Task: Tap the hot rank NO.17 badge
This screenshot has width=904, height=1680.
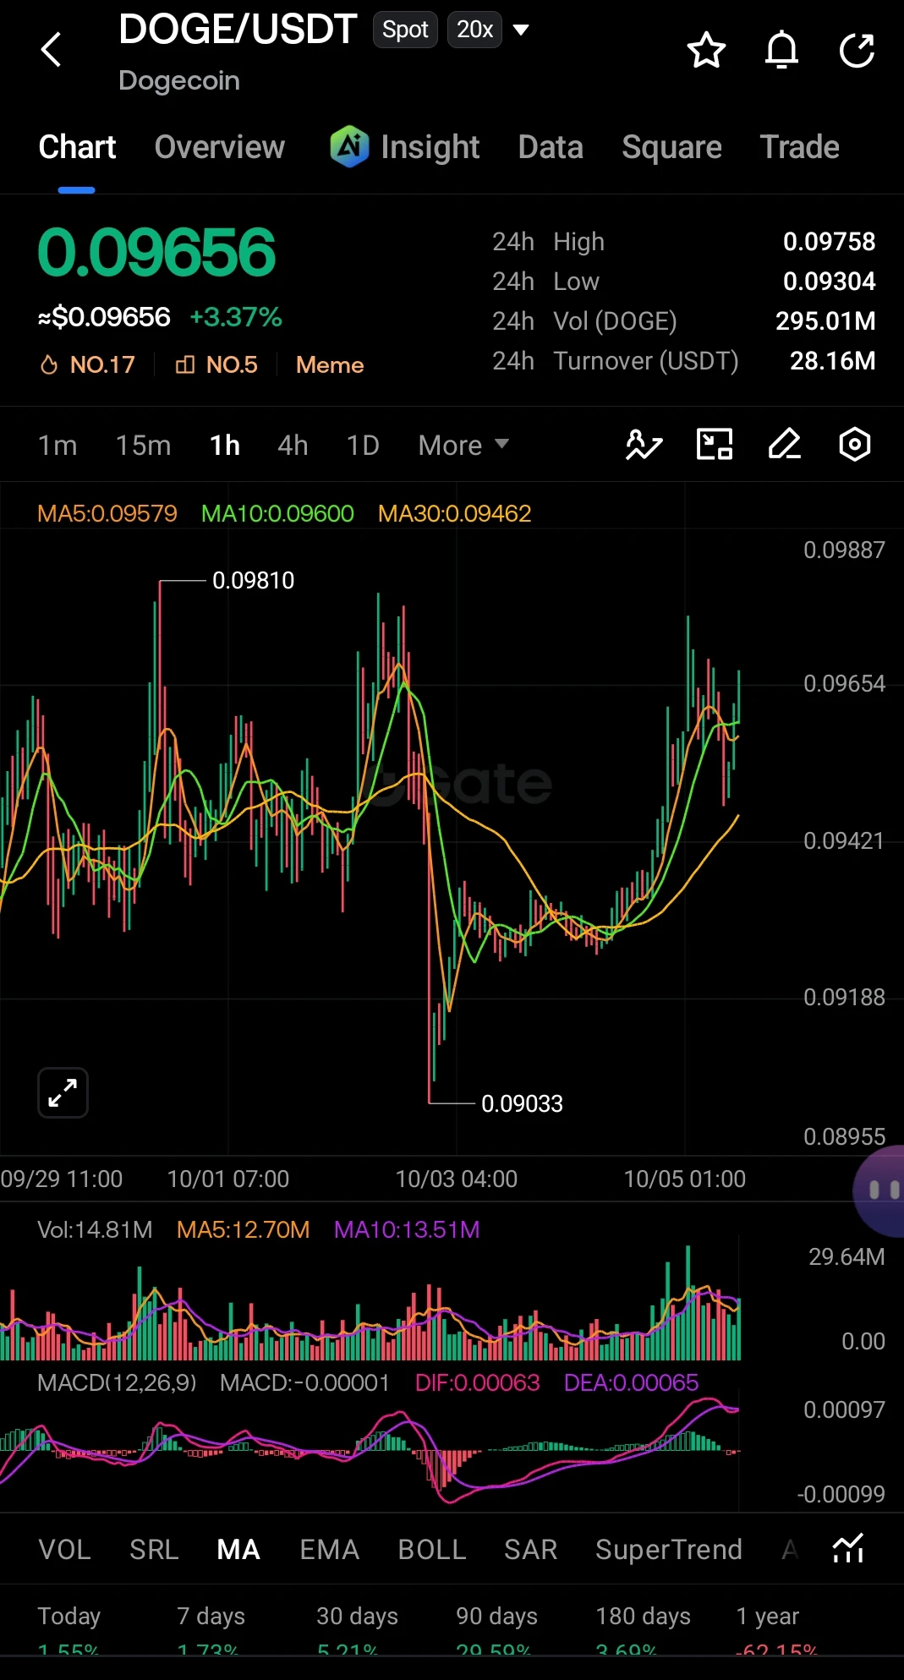Action: pos(87,365)
